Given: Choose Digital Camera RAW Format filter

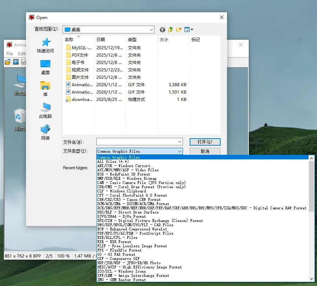Looking at the screenshot, I should coord(203,208).
